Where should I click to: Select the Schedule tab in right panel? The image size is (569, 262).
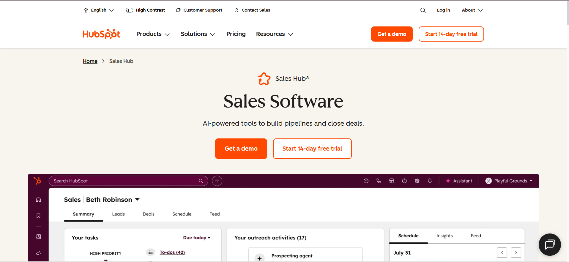point(408,236)
